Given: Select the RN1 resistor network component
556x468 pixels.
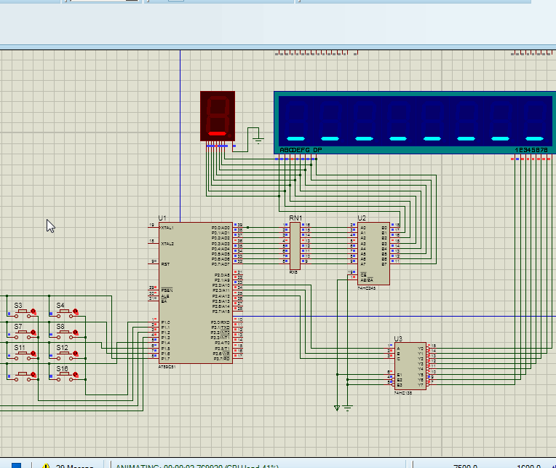Looking at the screenshot, I should 295,246.
